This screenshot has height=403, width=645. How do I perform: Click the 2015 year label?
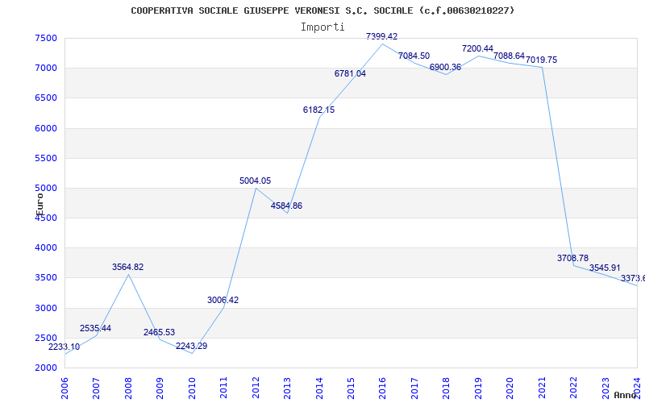point(351,389)
